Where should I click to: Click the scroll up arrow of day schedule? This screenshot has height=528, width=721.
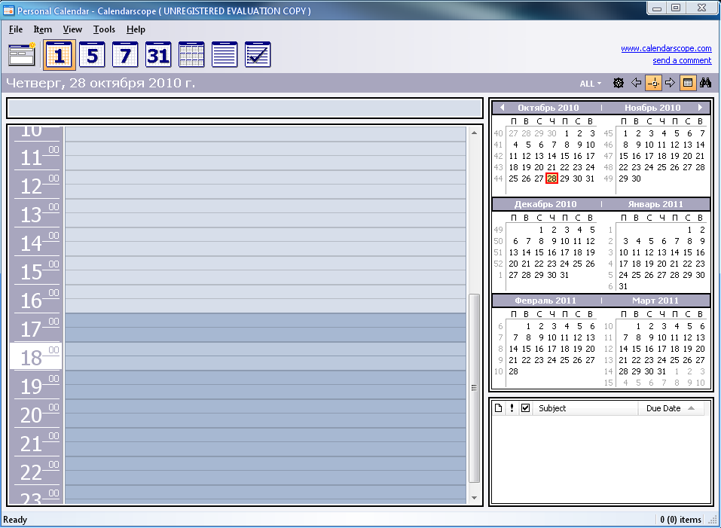(474, 133)
